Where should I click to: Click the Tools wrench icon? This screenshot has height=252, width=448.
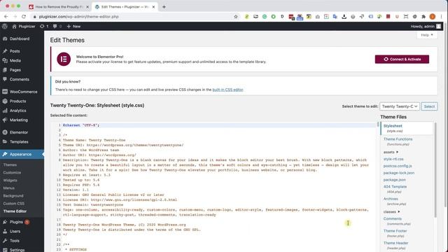click(5, 241)
